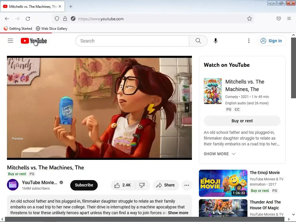
Task: Click the CC badge in movie card
Action: (x=237, y=110)
